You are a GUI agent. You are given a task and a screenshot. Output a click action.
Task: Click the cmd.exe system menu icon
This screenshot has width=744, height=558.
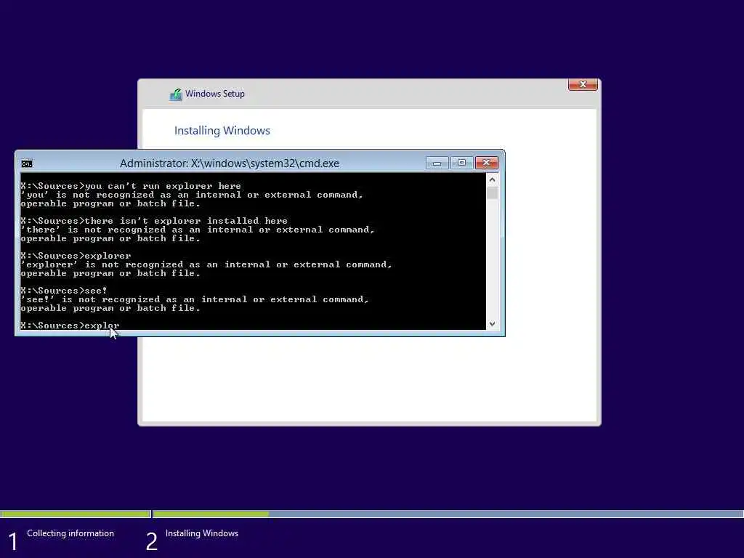click(27, 163)
